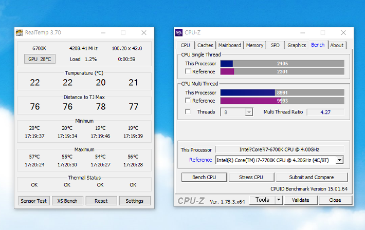Image resolution: width=365 pixels, height=230 pixels.
Task: Click the 17:19:46 minimum timestamp
Action: tap(100, 136)
